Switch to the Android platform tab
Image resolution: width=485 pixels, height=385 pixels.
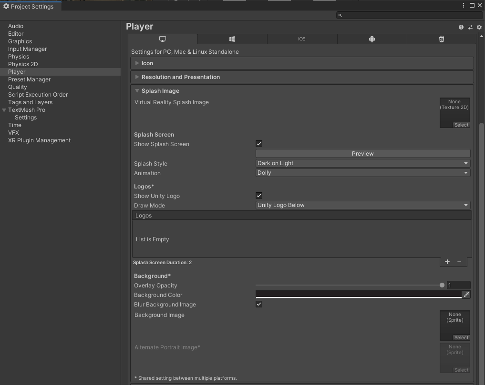372,39
